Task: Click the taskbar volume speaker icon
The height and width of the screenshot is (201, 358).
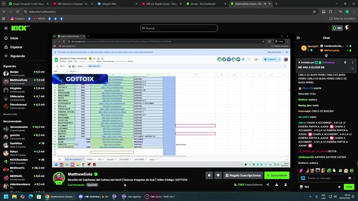Action: click(x=335, y=197)
